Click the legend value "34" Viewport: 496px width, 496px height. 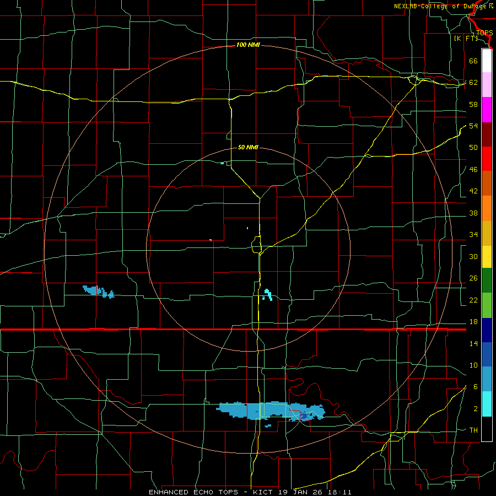click(473, 235)
